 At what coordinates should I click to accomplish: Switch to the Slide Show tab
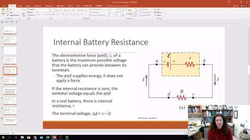[x=61, y=6]
